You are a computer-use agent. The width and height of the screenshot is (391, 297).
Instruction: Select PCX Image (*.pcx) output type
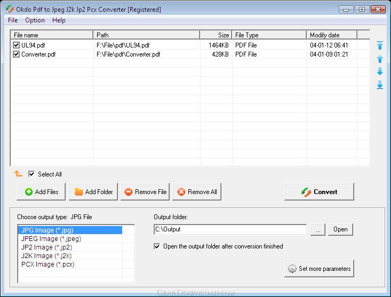click(70, 264)
